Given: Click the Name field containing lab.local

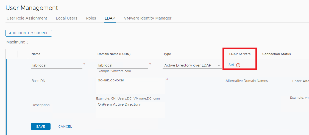Looking at the screenshot, I should pos(57,65).
